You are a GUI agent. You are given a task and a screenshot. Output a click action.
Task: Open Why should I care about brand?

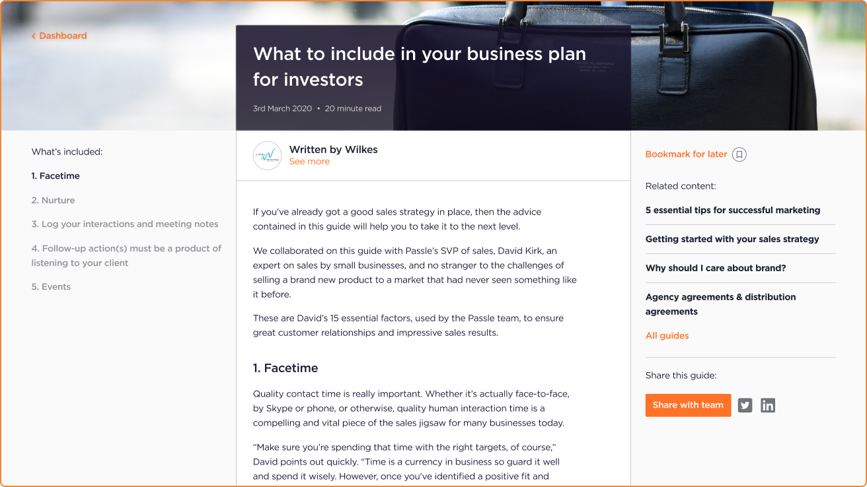click(x=715, y=269)
